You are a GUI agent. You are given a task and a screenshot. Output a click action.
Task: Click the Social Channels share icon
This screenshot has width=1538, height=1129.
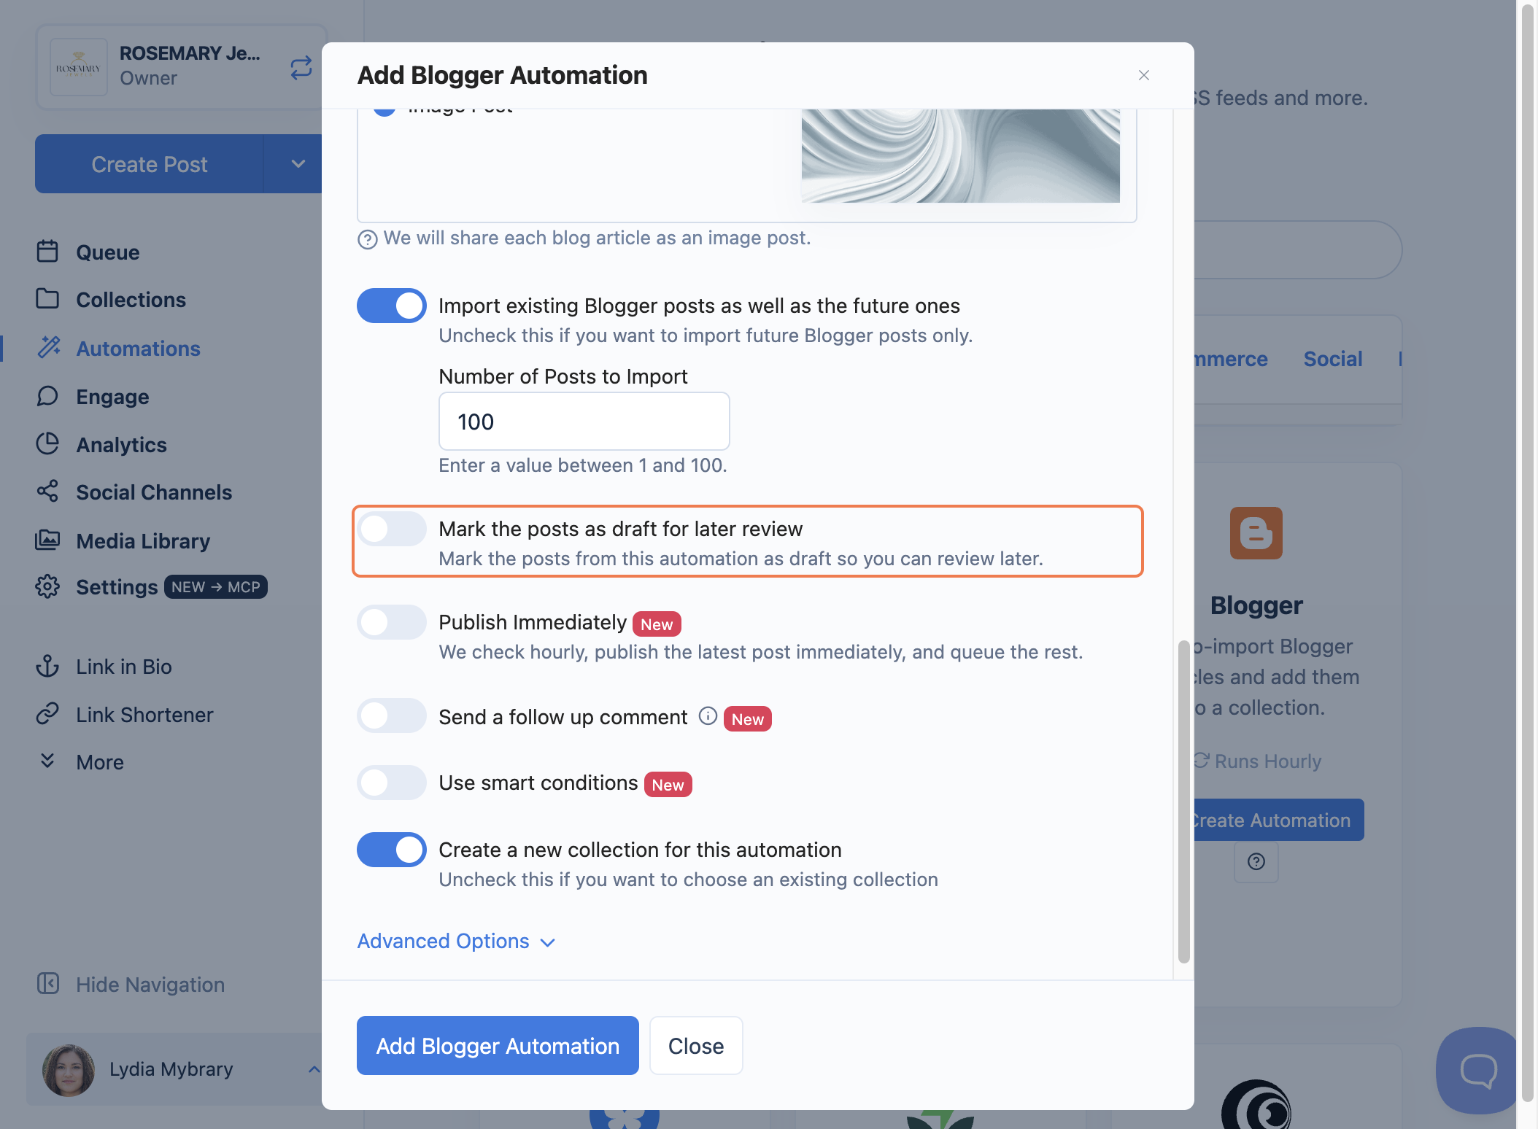[47, 491]
